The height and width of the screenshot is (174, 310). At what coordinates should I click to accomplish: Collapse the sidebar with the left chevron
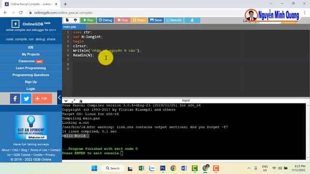(x=60, y=98)
